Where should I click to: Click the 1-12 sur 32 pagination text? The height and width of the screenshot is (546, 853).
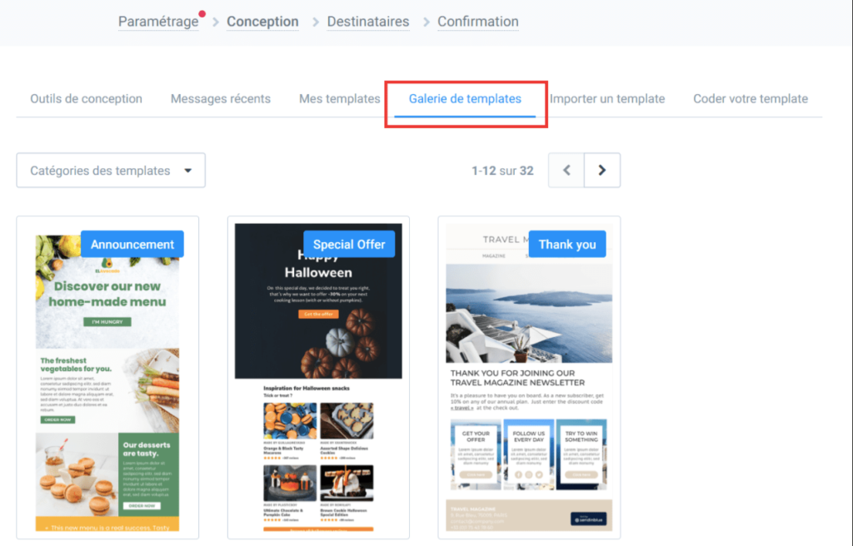click(x=502, y=171)
